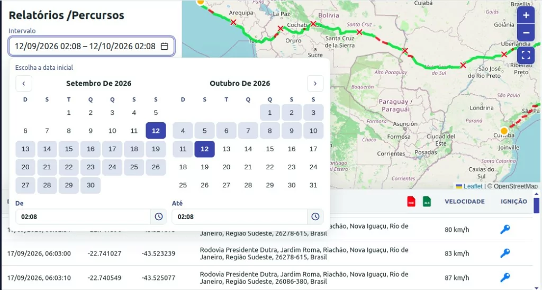Click ignition key icon for 87 km/h row

[x=505, y=277]
